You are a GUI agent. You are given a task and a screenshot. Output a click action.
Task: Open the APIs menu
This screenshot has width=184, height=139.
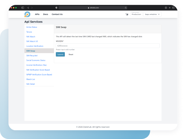pyautogui.click(x=37, y=14)
